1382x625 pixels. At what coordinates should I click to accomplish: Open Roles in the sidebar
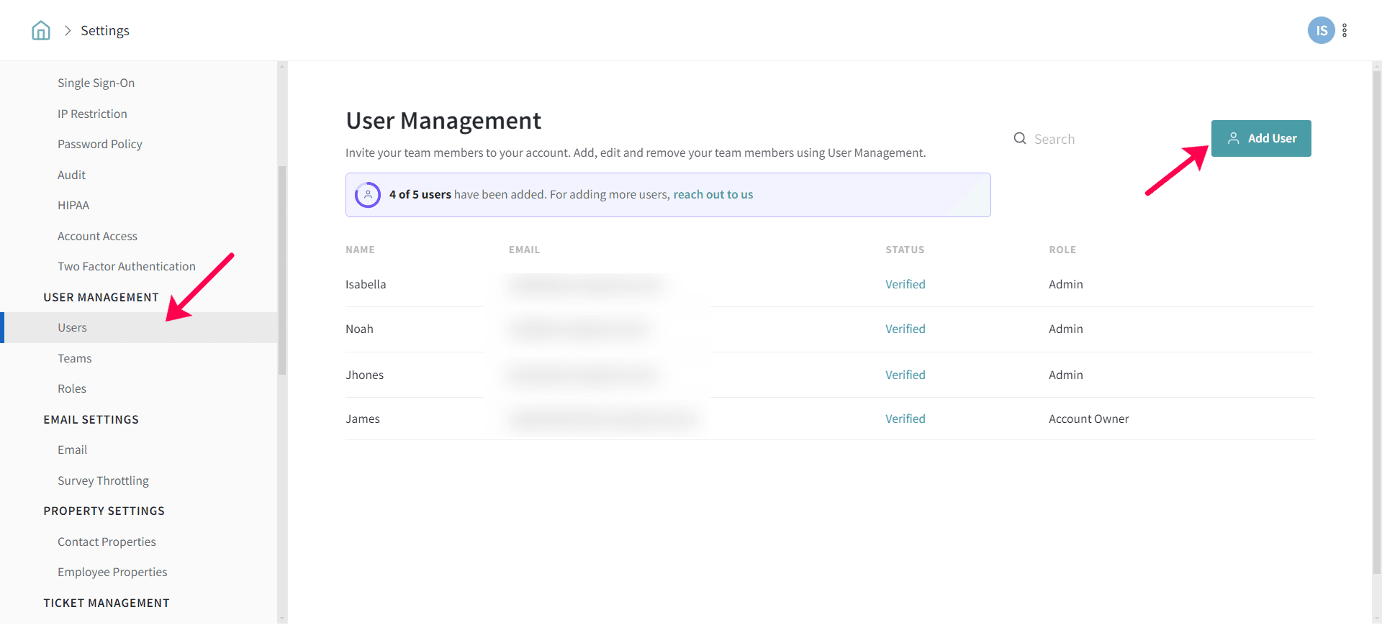tap(72, 388)
